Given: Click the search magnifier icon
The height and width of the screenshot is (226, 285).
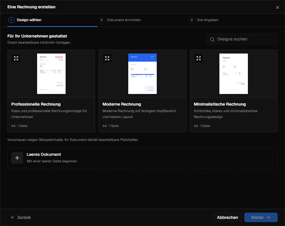Looking at the screenshot, I should 212,39.
